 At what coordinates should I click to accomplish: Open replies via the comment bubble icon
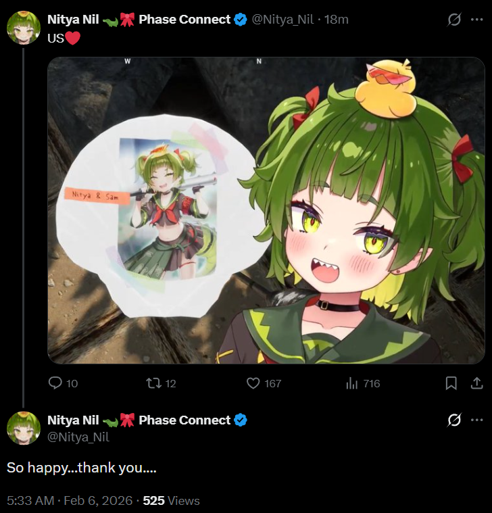55,383
